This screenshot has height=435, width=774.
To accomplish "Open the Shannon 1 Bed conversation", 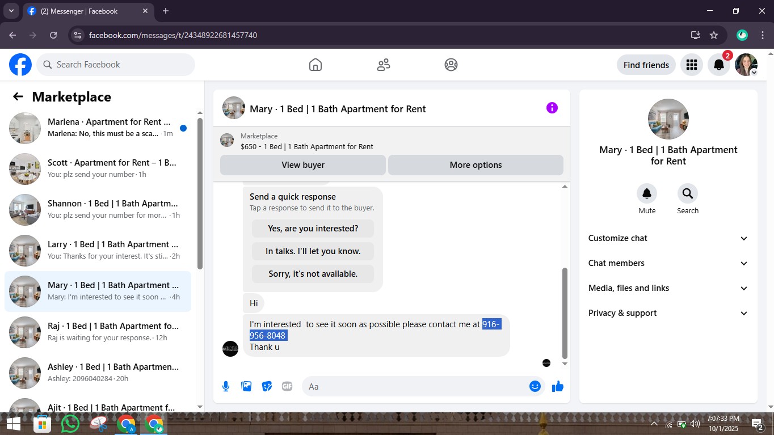I will [98, 210].
